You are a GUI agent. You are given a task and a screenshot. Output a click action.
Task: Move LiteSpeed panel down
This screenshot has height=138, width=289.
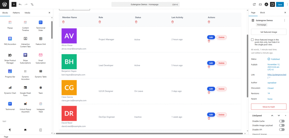[x=279, y=116]
